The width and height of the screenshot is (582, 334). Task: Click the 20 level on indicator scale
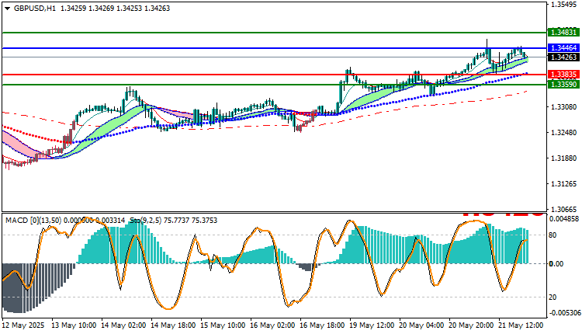click(553, 297)
